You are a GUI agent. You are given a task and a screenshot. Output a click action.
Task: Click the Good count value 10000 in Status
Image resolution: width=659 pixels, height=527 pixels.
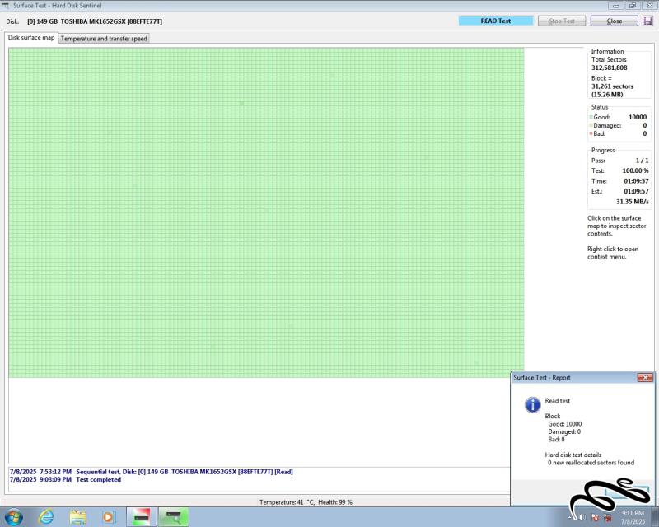(x=637, y=117)
